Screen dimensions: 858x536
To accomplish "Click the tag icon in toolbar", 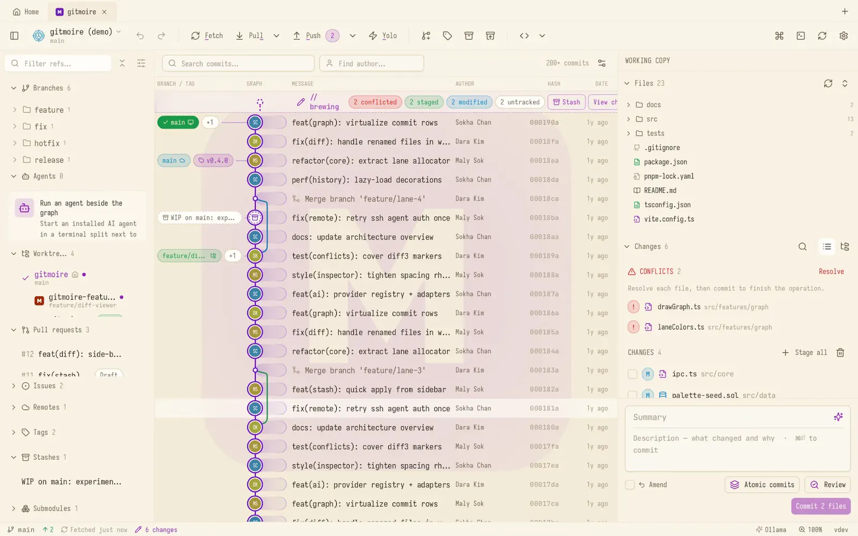I will [447, 36].
